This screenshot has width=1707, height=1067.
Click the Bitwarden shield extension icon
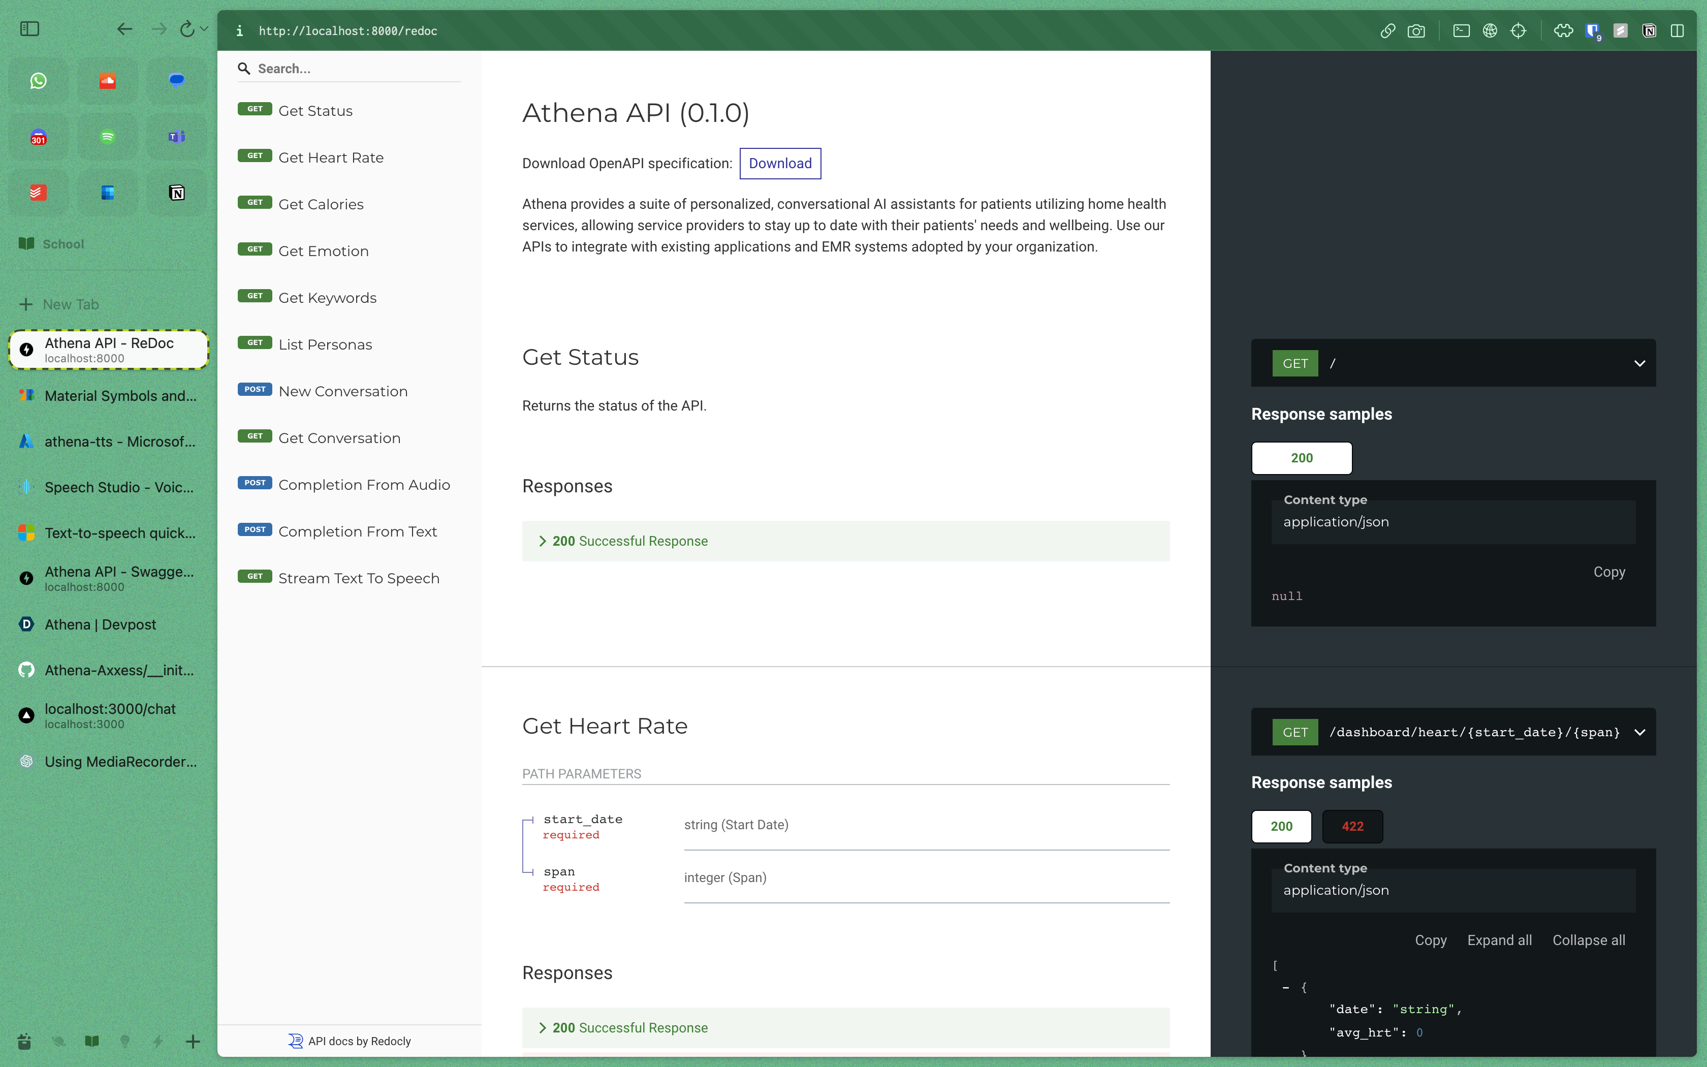pos(1592,30)
